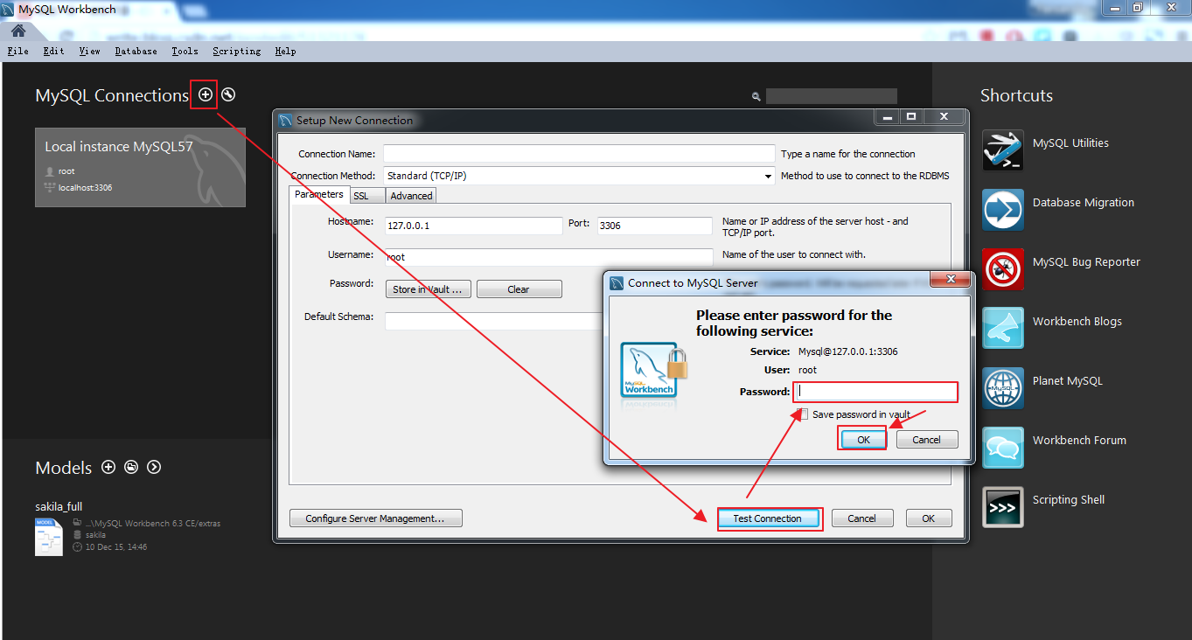Open MySQL Bug Reporter icon
1192x640 pixels.
point(1002,268)
